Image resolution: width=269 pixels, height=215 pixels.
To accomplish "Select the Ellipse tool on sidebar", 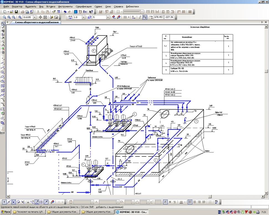I will (x=2, y=81).
